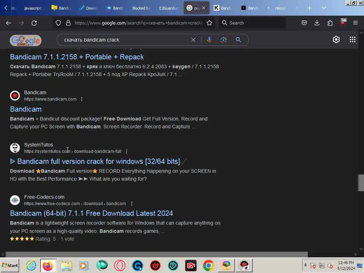Clear the Google search query with the X
The height and width of the screenshot is (273, 364).
(193, 40)
